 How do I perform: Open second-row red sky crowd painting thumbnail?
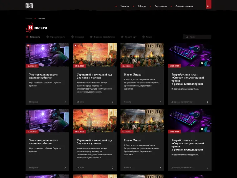(x=95, y=121)
